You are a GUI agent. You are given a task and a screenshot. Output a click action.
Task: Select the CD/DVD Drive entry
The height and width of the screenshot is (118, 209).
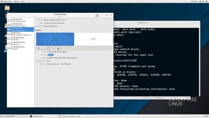click(21, 34)
